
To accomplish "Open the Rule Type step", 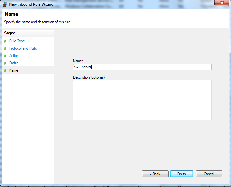I will [17, 41].
